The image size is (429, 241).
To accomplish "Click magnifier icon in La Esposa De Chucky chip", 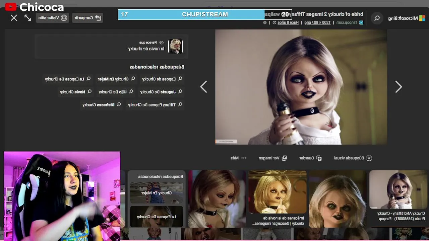I will tap(88, 79).
